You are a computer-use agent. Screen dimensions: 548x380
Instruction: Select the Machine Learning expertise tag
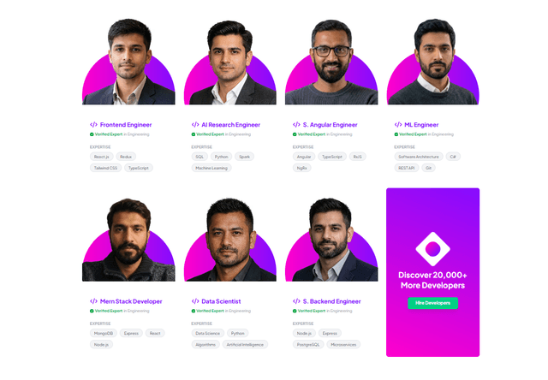(211, 168)
